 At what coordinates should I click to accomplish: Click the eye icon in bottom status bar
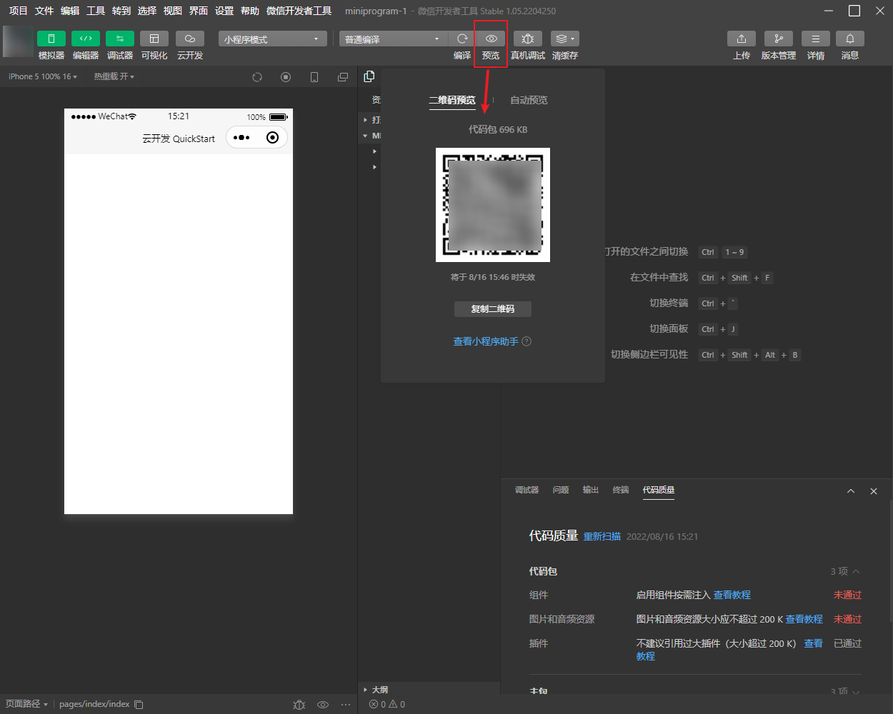(323, 705)
